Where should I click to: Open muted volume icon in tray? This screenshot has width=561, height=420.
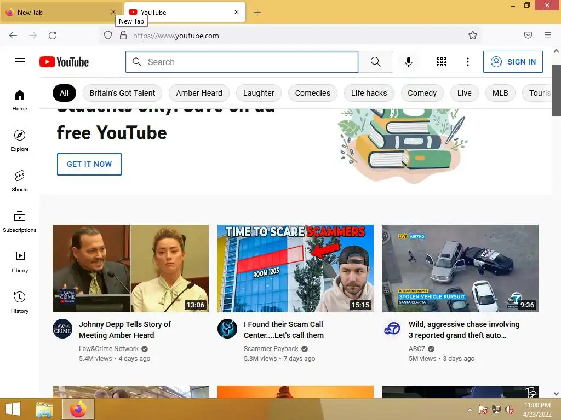510,410
